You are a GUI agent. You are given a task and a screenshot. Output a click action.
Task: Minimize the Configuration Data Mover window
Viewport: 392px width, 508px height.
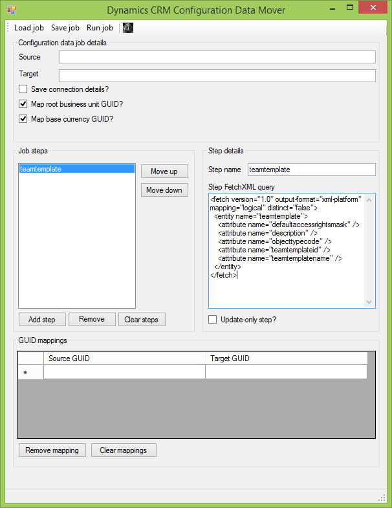click(x=332, y=8)
